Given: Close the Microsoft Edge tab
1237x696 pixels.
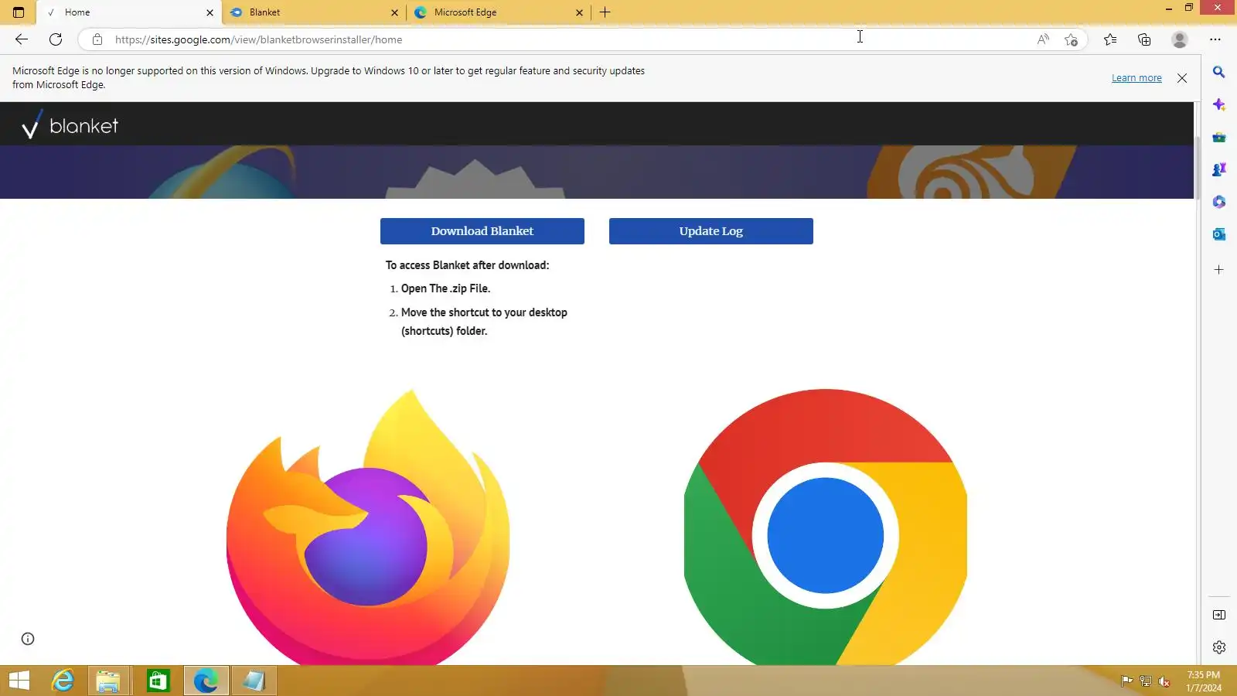Looking at the screenshot, I should tap(579, 12).
